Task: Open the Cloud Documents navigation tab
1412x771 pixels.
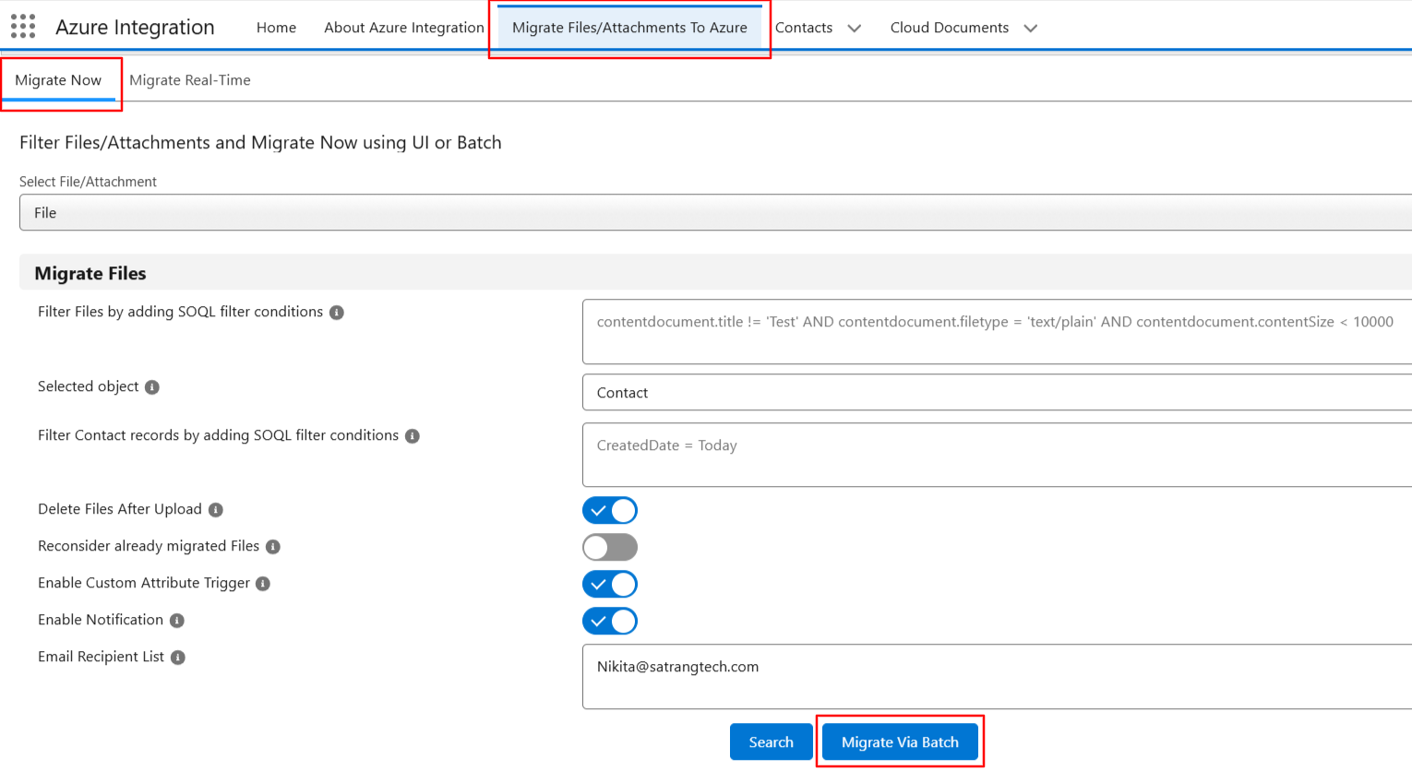Action: point(950,28)
